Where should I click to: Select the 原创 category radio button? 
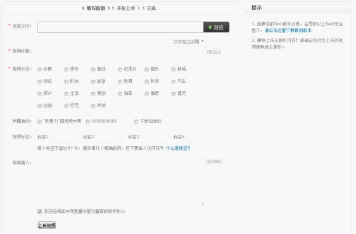(93, 94)
